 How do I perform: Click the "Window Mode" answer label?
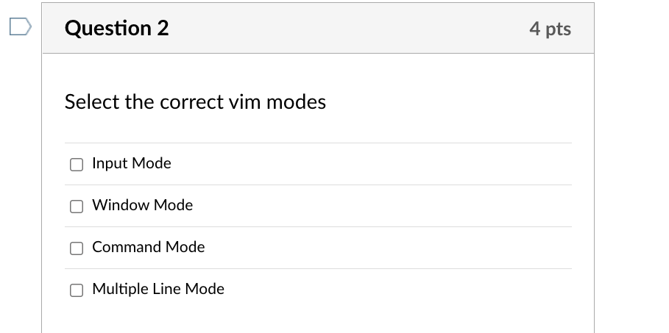point(143,205)
